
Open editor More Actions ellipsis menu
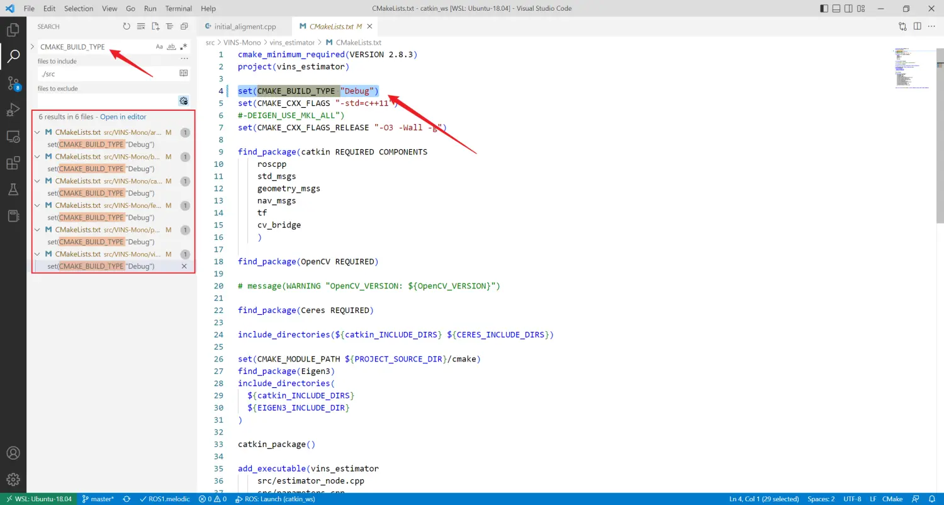[932, 26]
